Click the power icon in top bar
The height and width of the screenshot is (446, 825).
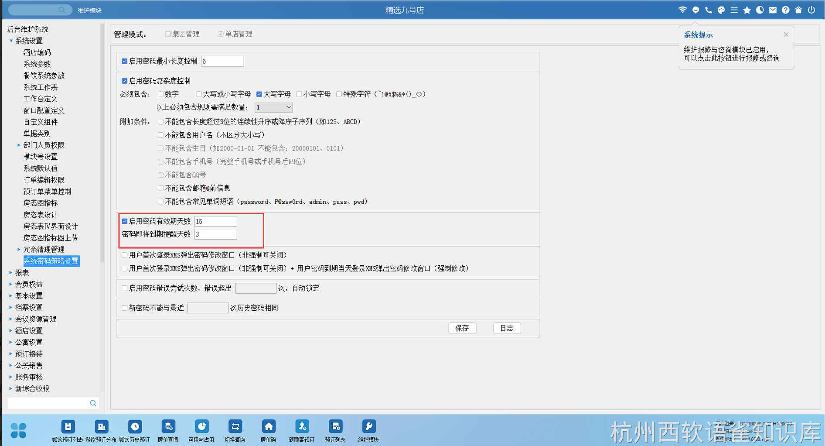[x=811, y=10]
